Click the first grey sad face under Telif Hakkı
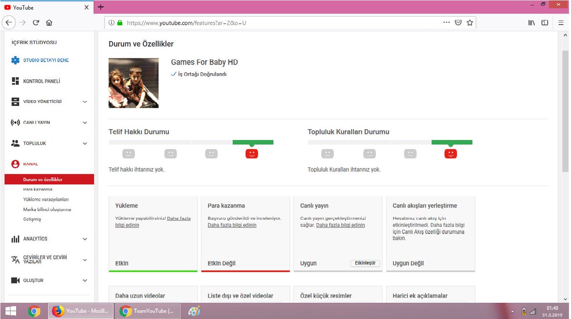Screen dimensions: 571x319 pos(128,153)
